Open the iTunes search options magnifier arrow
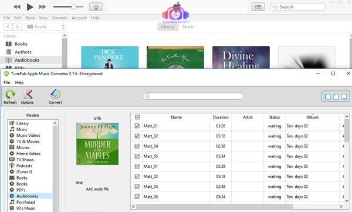Image resolution: width=352 pixels, height=212 pixels. 276,7
